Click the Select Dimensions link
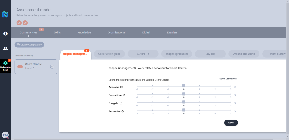Image resolution: width=289 pixels, height=140 pixels. (228, 79)
